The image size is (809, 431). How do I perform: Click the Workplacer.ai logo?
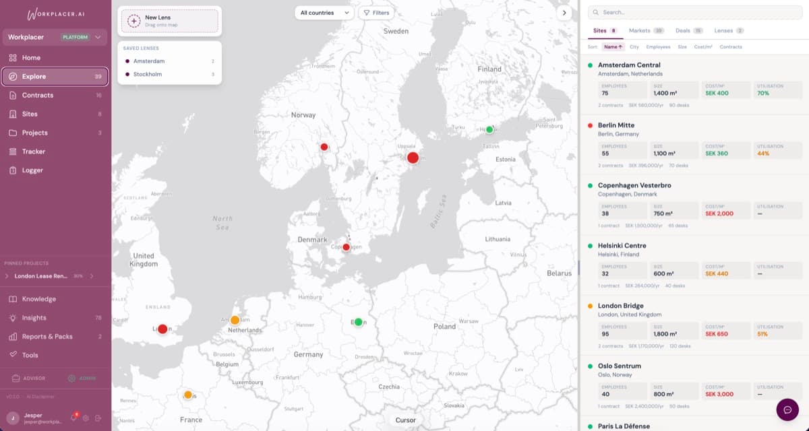[55, 14]
